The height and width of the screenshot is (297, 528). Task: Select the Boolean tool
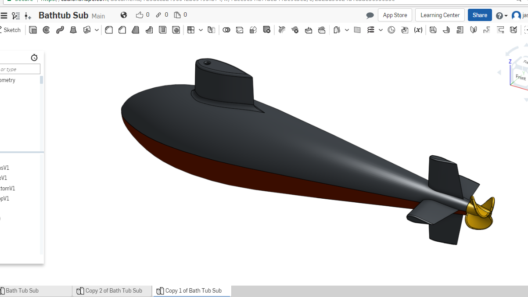226,30
